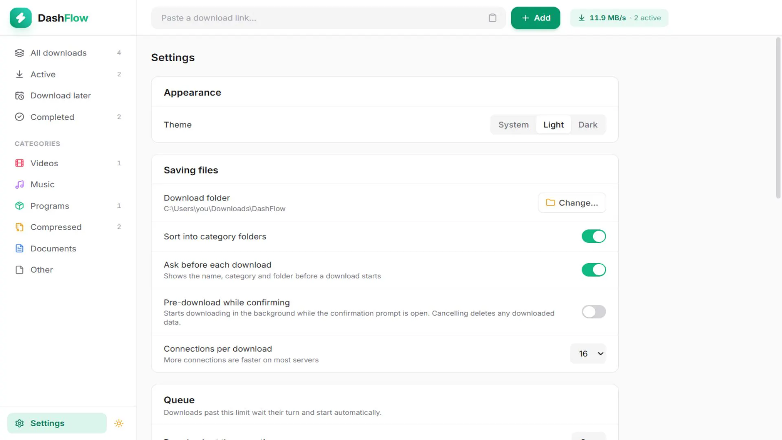The image size is (782, 440).
Task: Select the System theme option
Action: coord(513,125)
